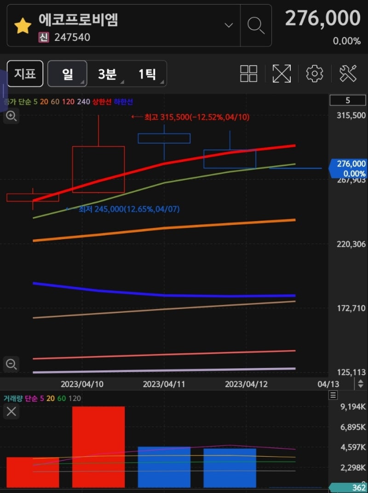Viewport: 368px width, 493px height.
Task: Open the 지표 indicators button
Action: click(x=25, y=74)
